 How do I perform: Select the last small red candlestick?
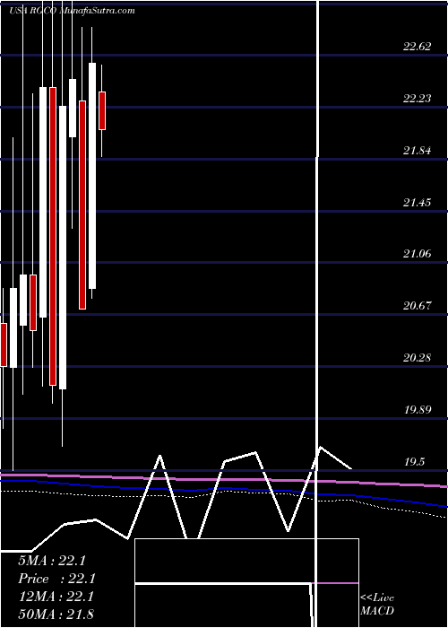pos(102,111)
